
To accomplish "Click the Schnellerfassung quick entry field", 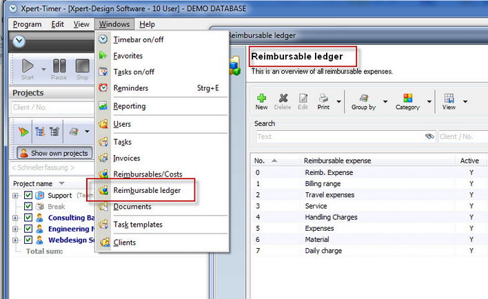I will 52,167.
